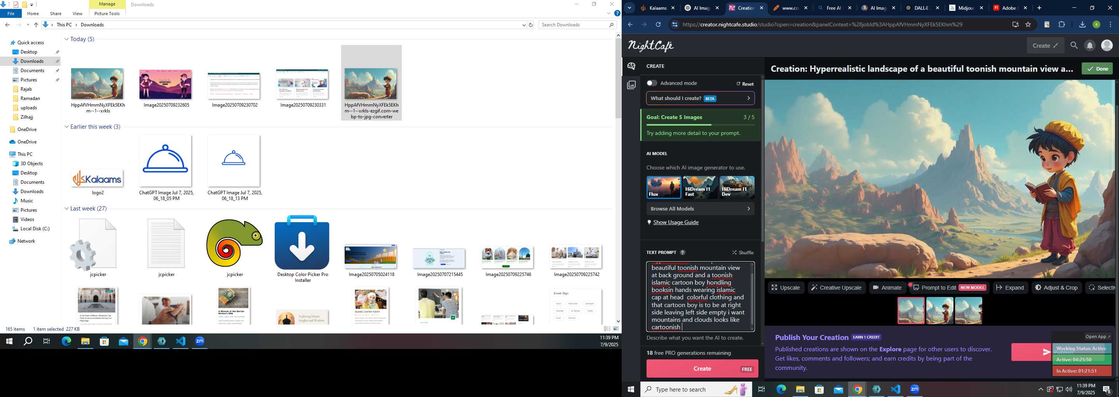1119x397 pixels.
Task: Go up one folder level in Explorer
Action: (x=36, y=25)
